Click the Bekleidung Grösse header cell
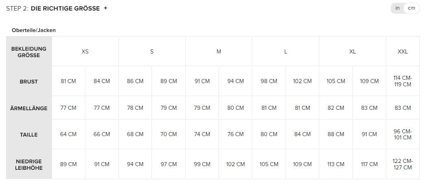The height and width of the screenshot is (186, 427). 29,51
